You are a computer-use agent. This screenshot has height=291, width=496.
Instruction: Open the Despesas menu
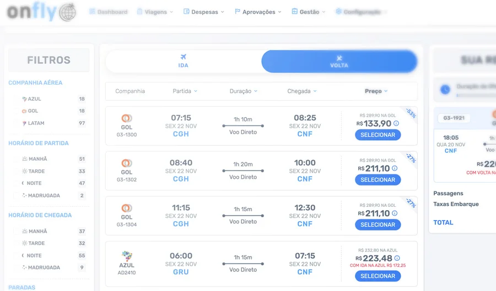tap(204, 12)
